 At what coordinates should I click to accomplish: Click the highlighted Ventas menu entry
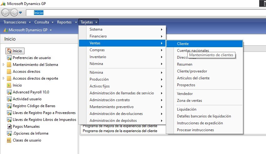click(x=122, y=43)
